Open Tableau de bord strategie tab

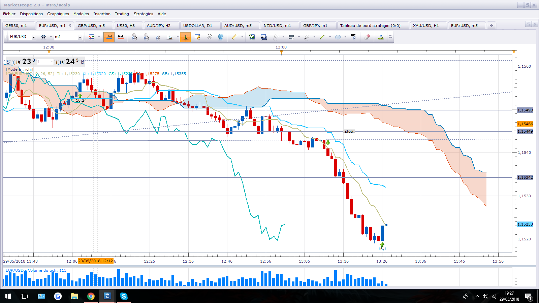click(373, 26)
